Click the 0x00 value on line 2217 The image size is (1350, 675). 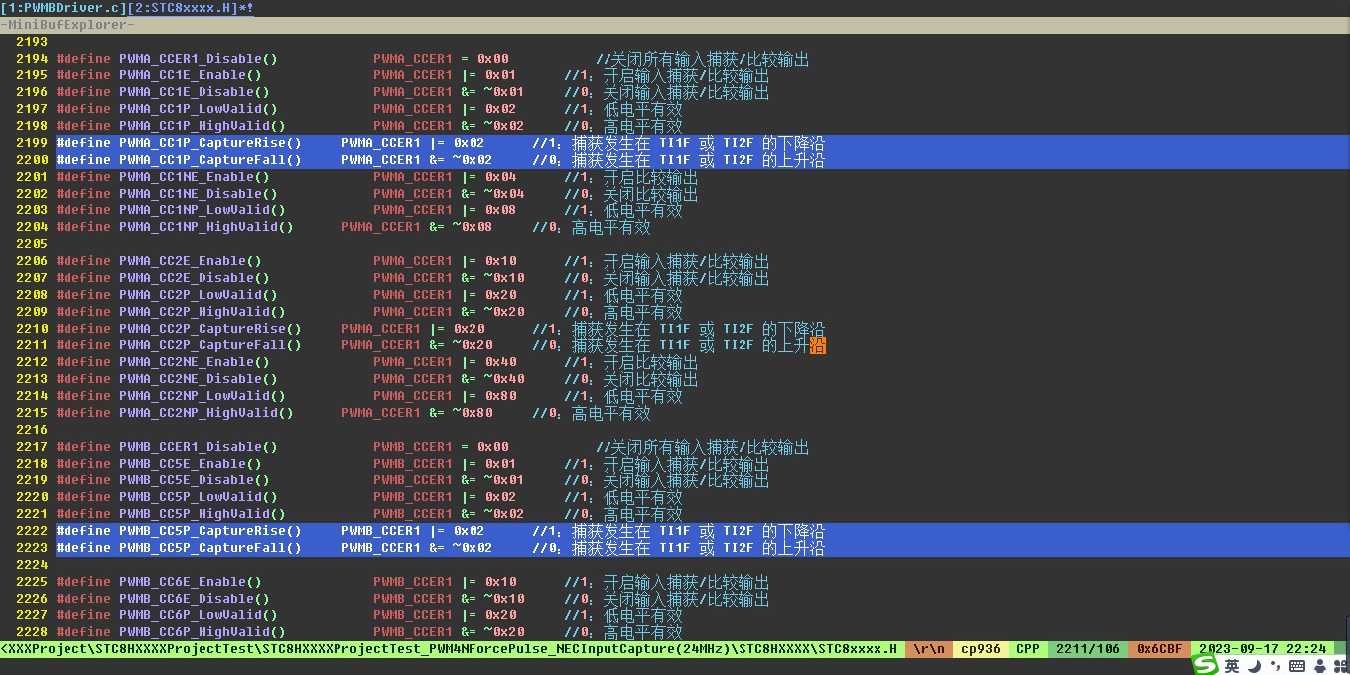click(x=492, y=447)
